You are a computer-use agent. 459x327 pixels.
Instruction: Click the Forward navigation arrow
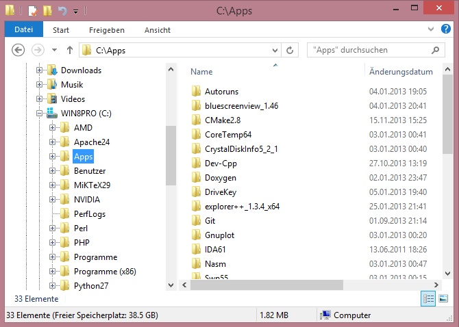point(38,50)
